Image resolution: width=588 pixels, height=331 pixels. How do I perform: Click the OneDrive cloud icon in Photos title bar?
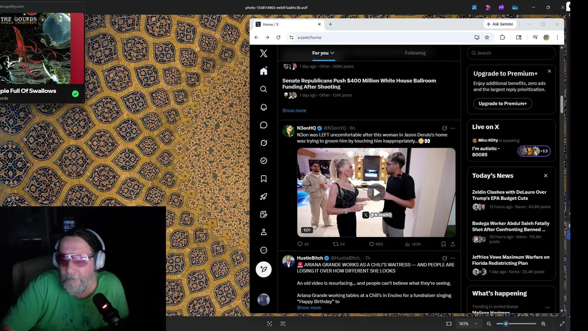click(515, 7)
